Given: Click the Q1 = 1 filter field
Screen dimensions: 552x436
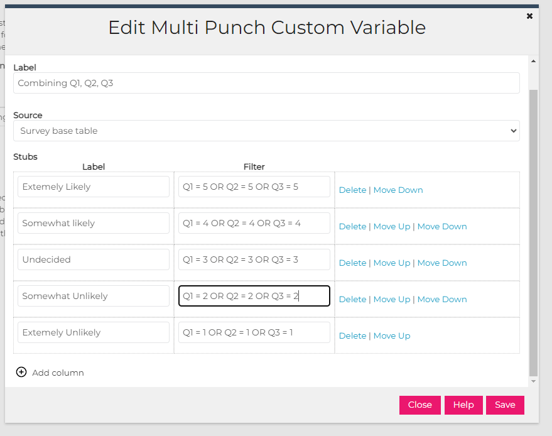Looking at the screenshot, I should pos(254,332).
